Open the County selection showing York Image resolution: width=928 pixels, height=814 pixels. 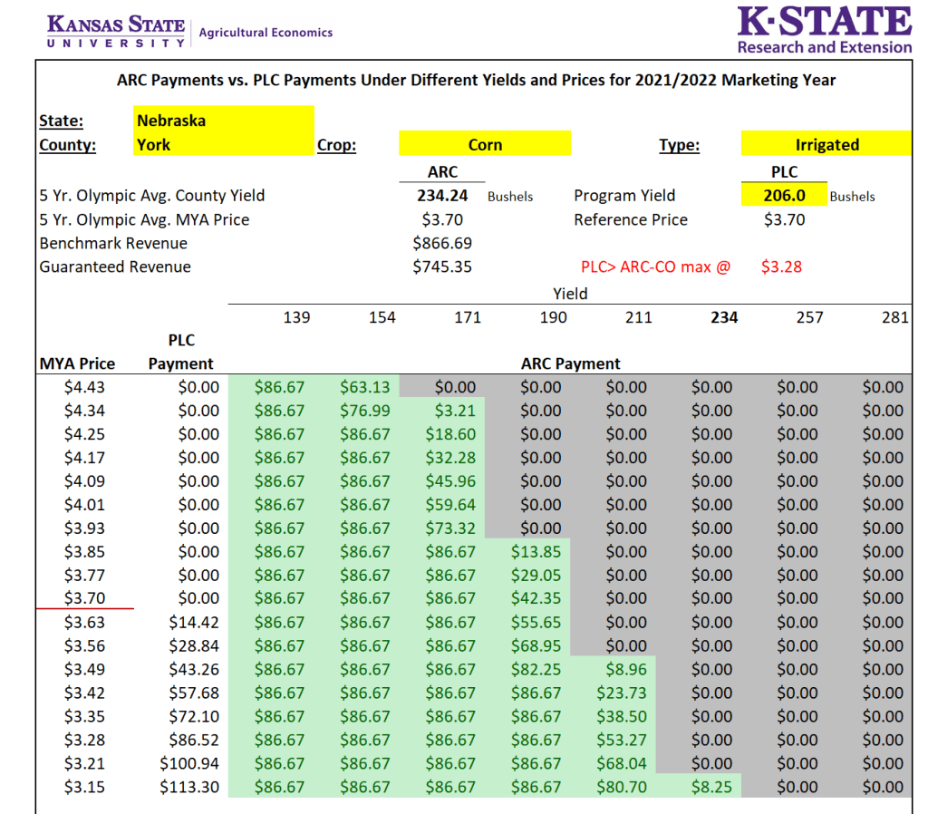tap(224, 144)
